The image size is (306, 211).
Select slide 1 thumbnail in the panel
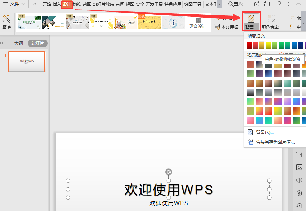point(27,62)
